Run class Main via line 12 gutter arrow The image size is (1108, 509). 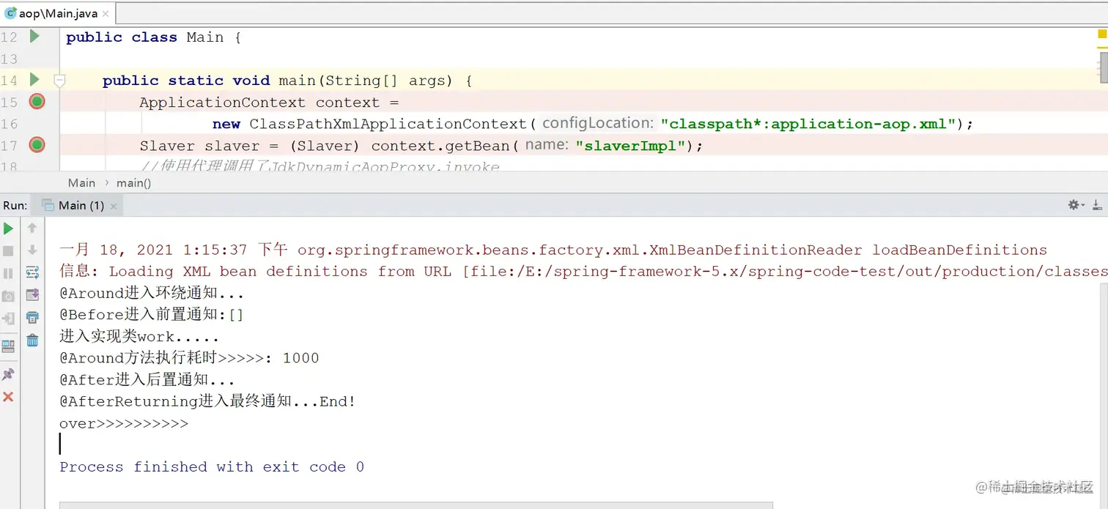[x=34, y=36]
